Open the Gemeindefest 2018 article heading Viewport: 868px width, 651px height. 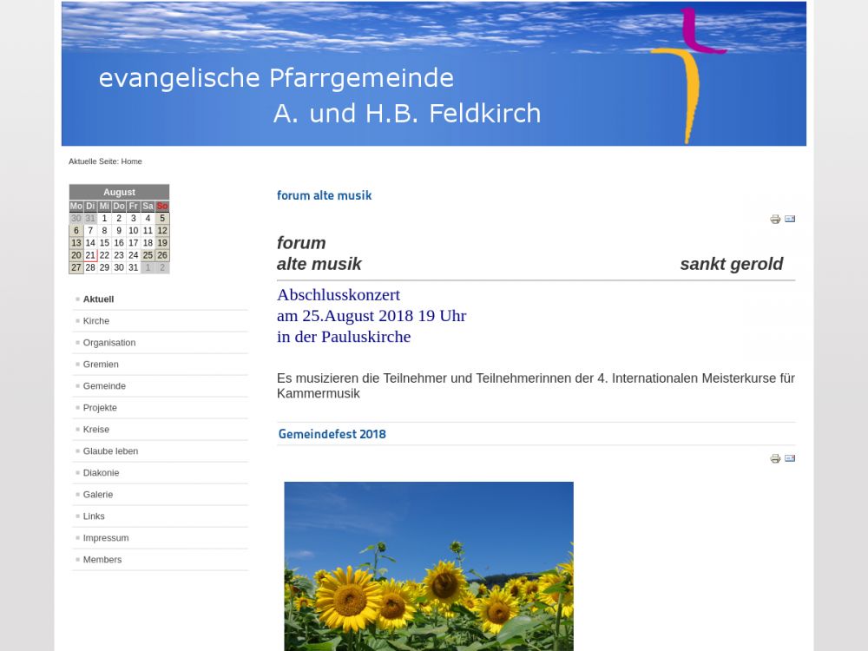(x=332, y=434)
